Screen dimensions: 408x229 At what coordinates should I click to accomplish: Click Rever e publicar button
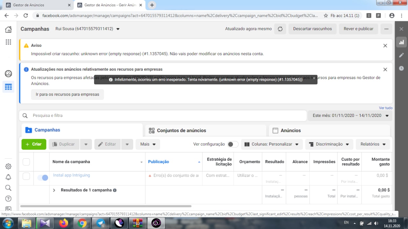click(x=358, y=29)
